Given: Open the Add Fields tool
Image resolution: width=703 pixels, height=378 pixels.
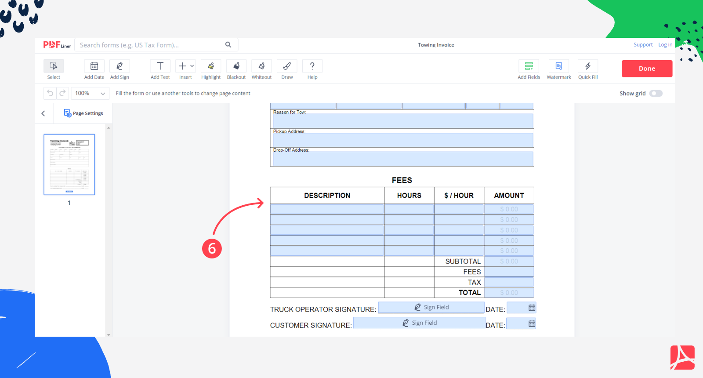Looking at the screenshot, I should pos(529,69).
